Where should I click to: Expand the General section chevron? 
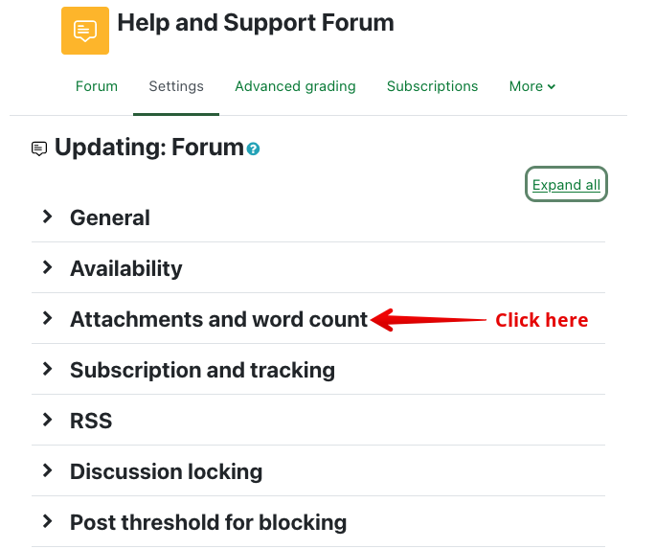click(47, 217)
